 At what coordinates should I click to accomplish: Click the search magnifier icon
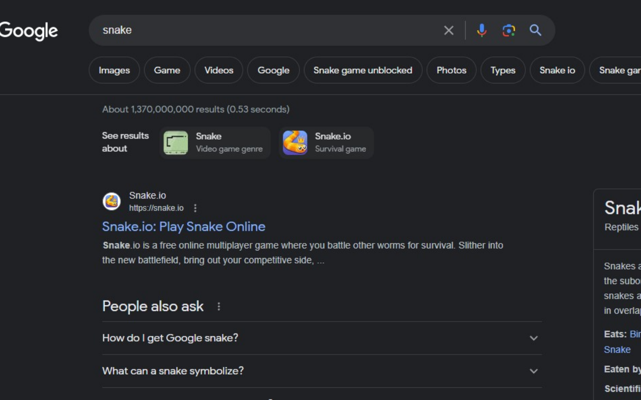coord(535,30)
